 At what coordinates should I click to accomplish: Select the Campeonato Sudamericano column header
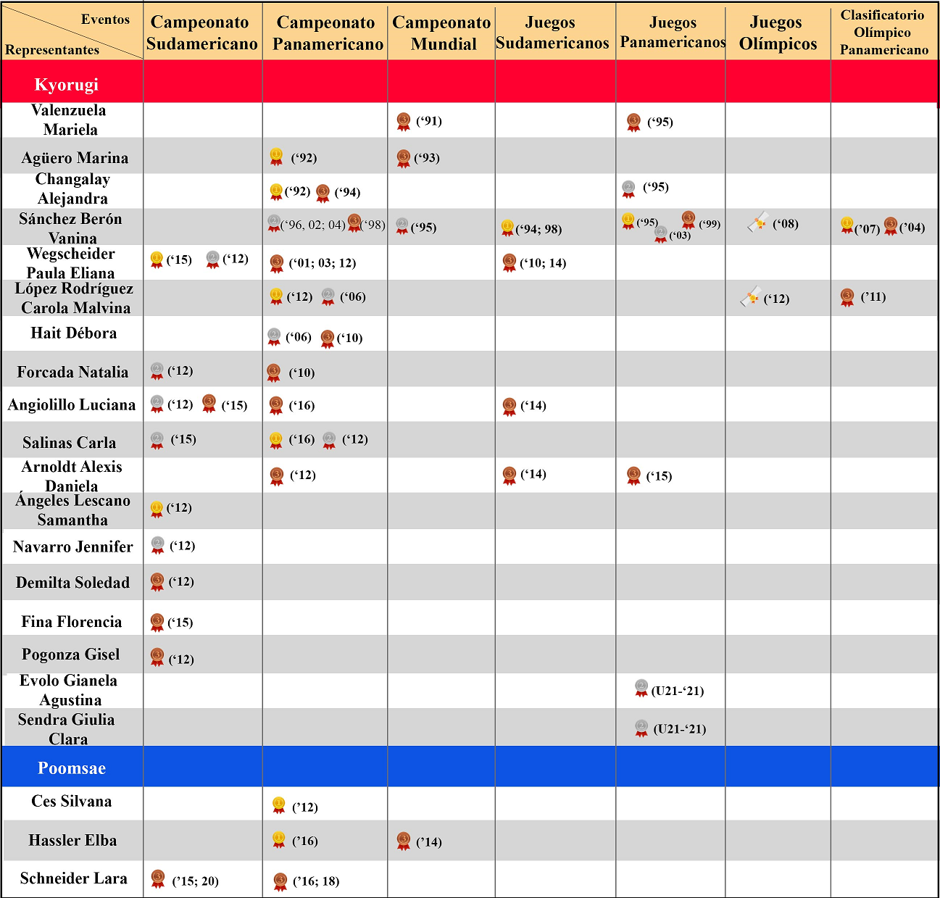click(x=202, y=33)
